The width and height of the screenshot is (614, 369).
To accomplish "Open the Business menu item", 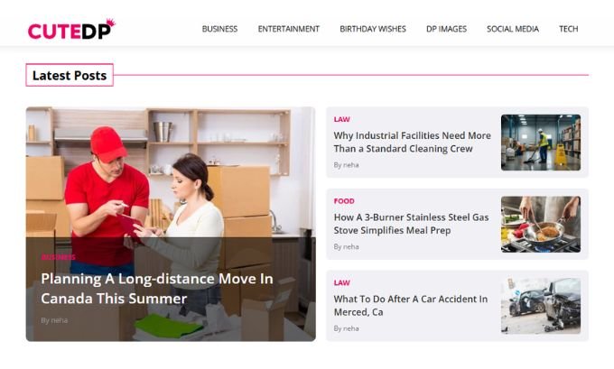I will 219,29.
